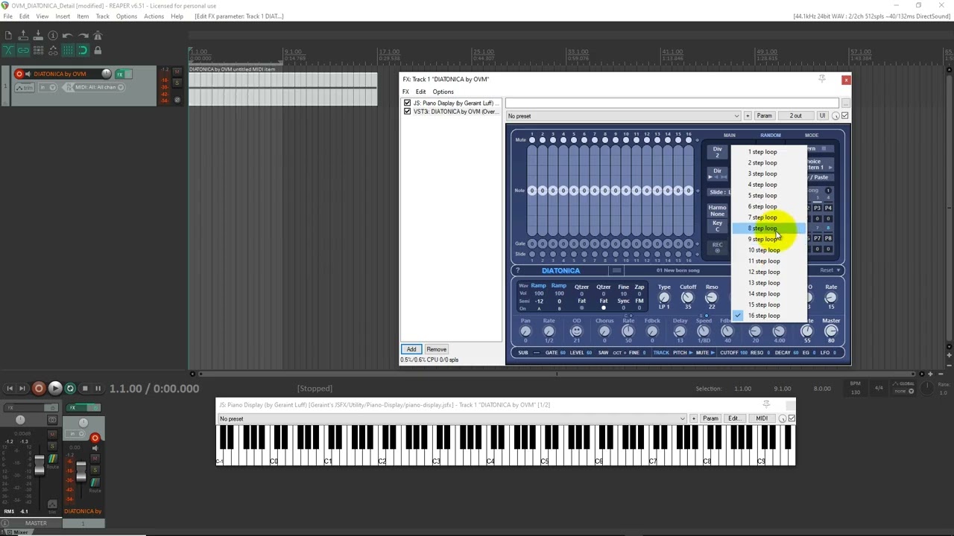
Task: Open the Actions menu
Action: coord(154,16)
